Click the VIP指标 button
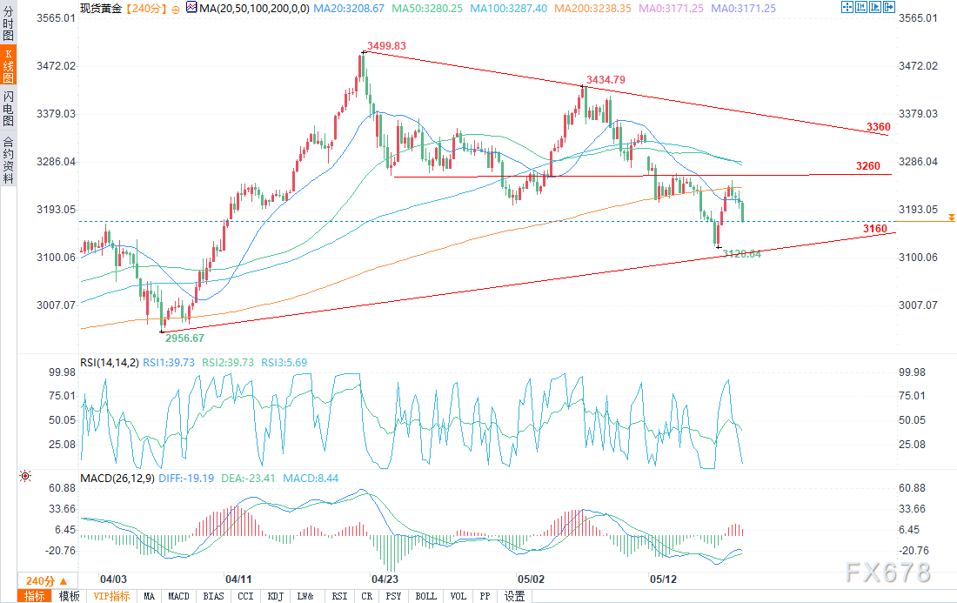957x603 pixels. click(111, 596)
